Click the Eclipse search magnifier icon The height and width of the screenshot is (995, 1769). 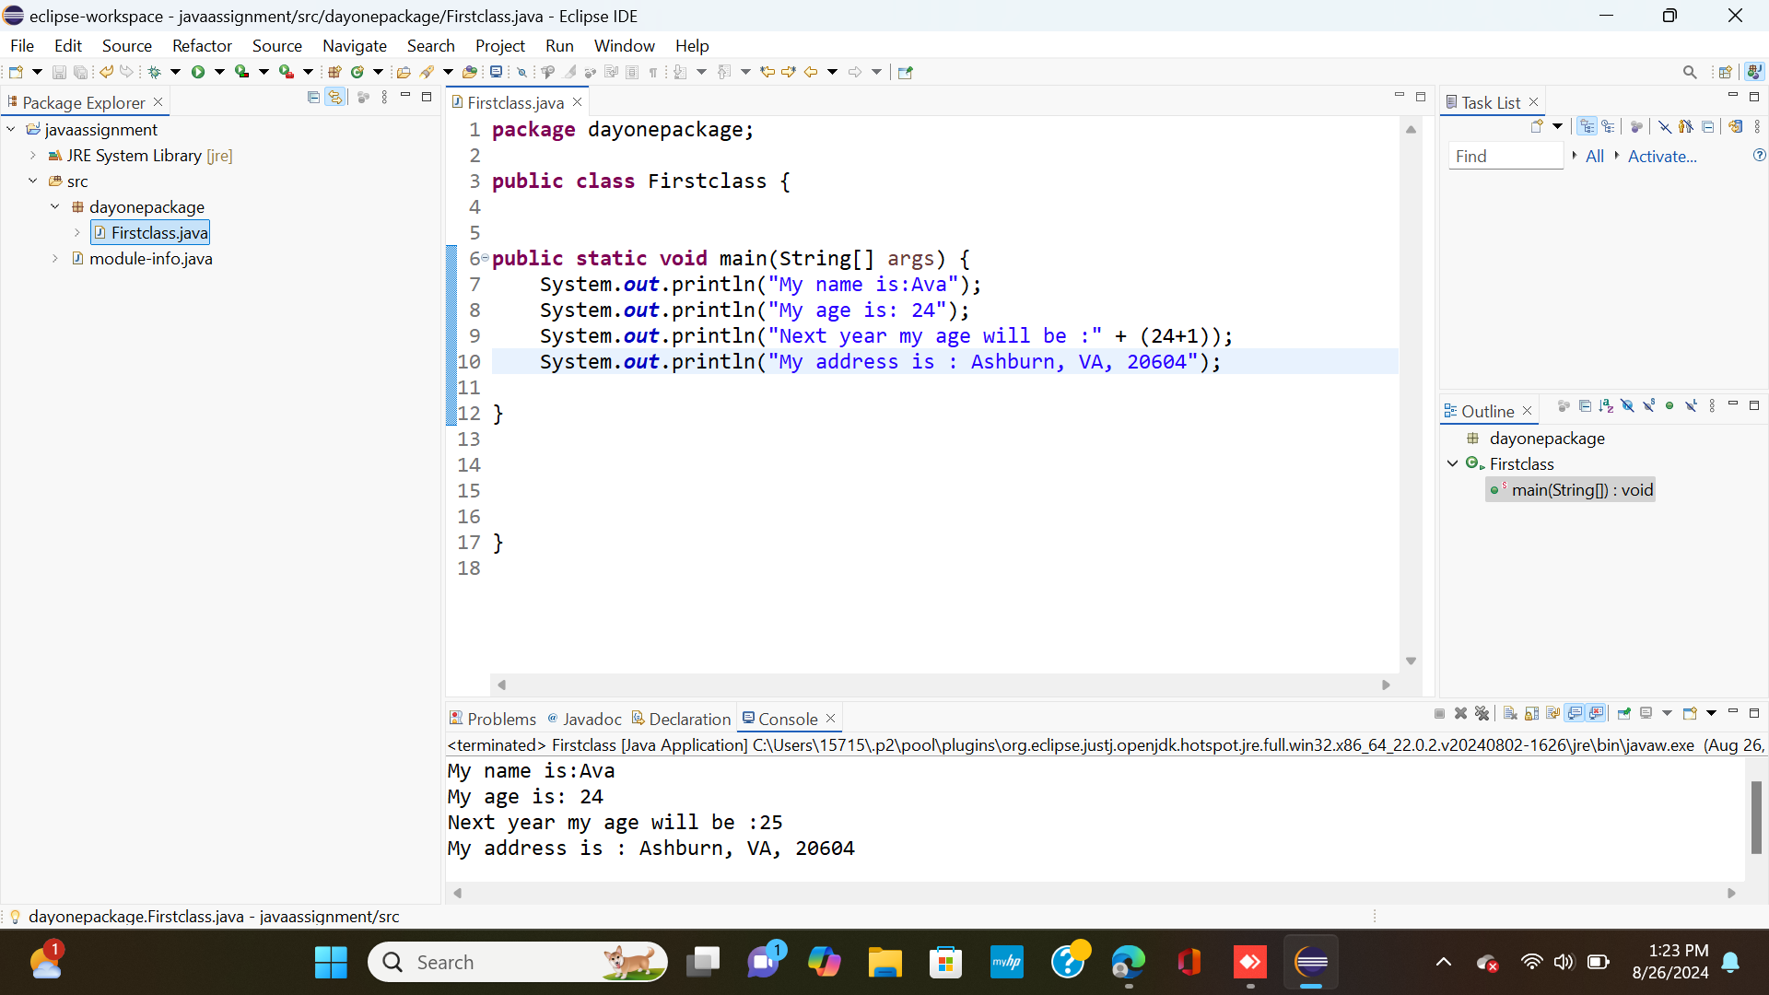point(1690,72)
